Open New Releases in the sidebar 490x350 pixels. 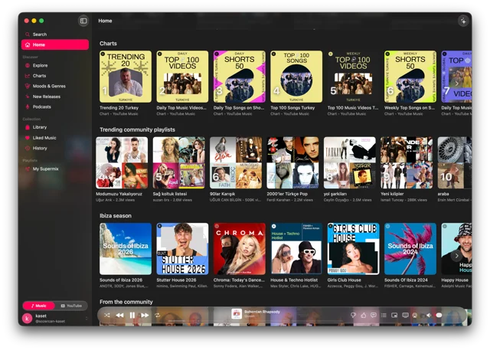(x=55, y=96)
